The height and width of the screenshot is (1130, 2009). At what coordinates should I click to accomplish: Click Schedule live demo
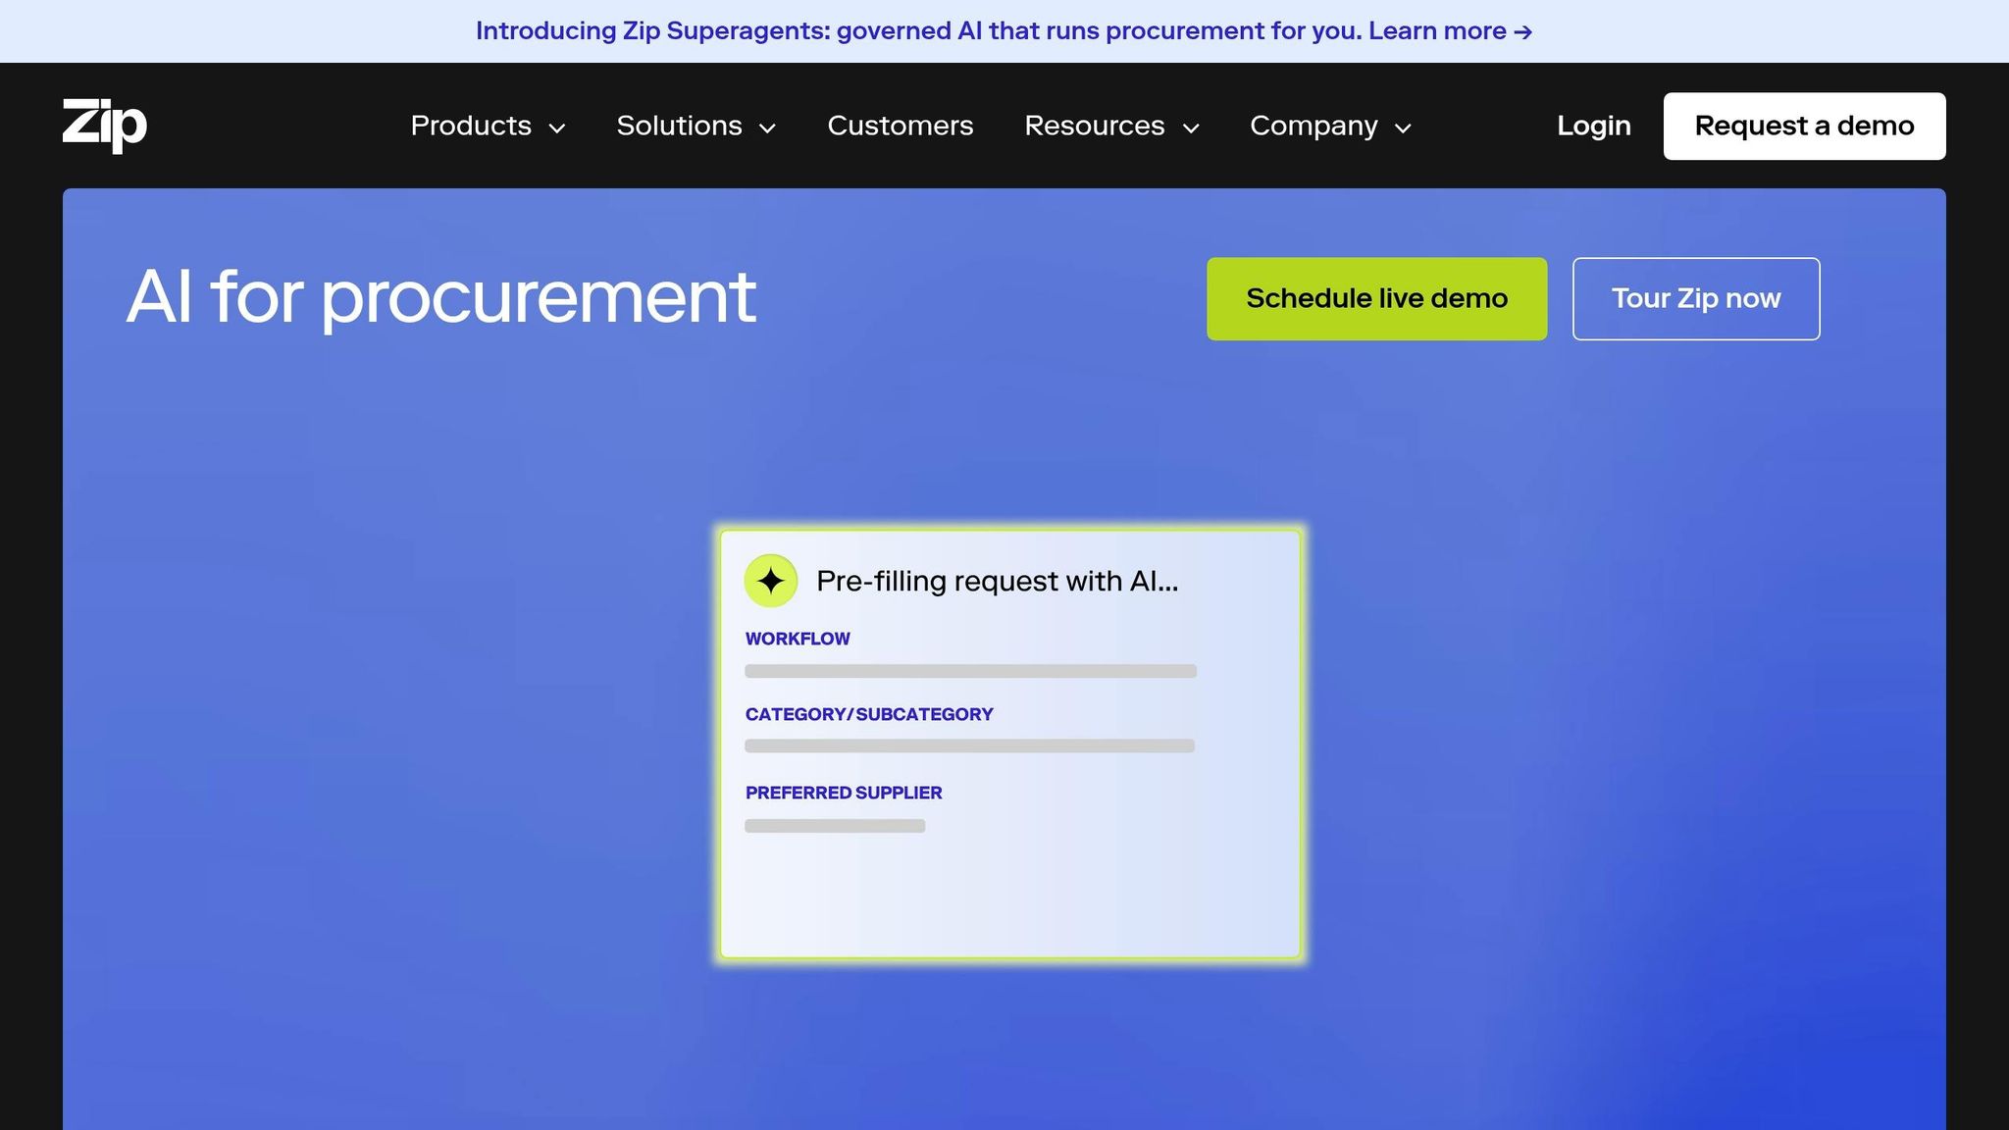pos(1377,299)
